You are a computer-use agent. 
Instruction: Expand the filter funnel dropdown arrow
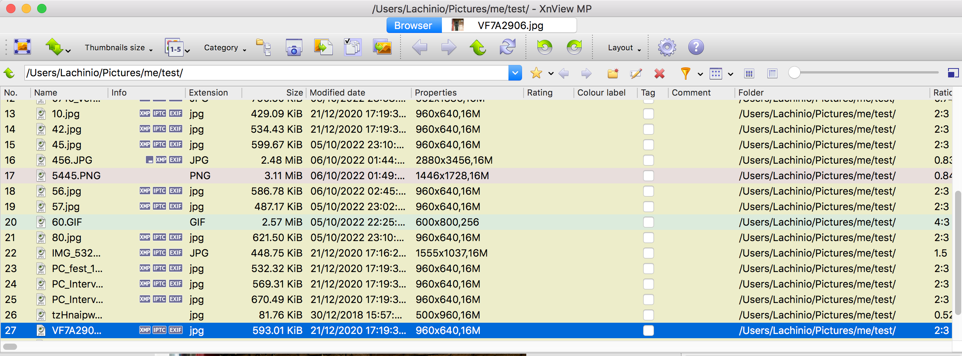(700, 74)
